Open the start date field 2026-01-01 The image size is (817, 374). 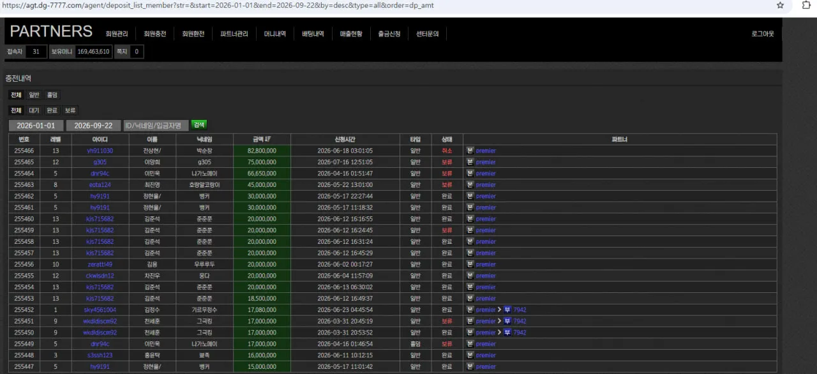click(x=36, y=126)
